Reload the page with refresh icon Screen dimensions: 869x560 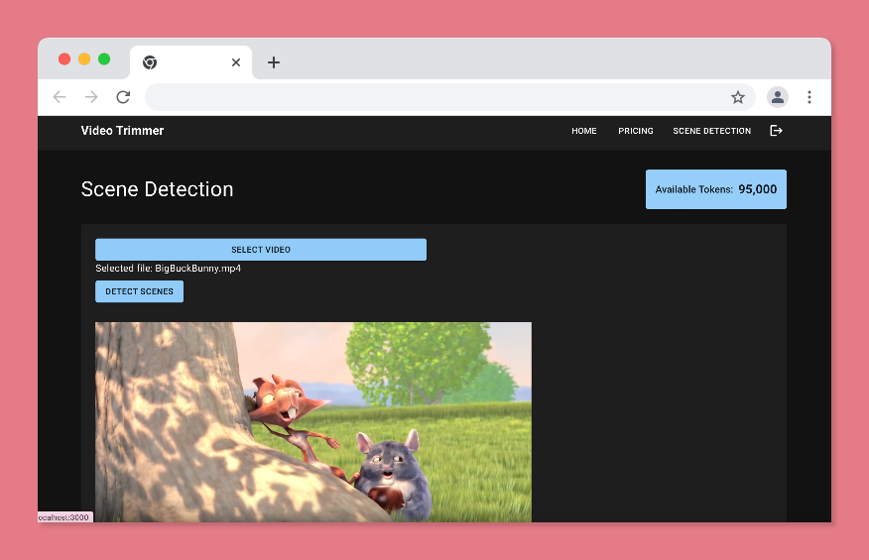coord(123,97)
